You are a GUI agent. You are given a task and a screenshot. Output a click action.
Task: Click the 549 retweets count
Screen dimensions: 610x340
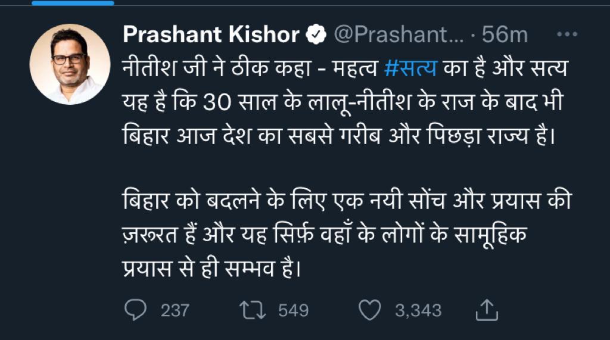coord(293,310)
